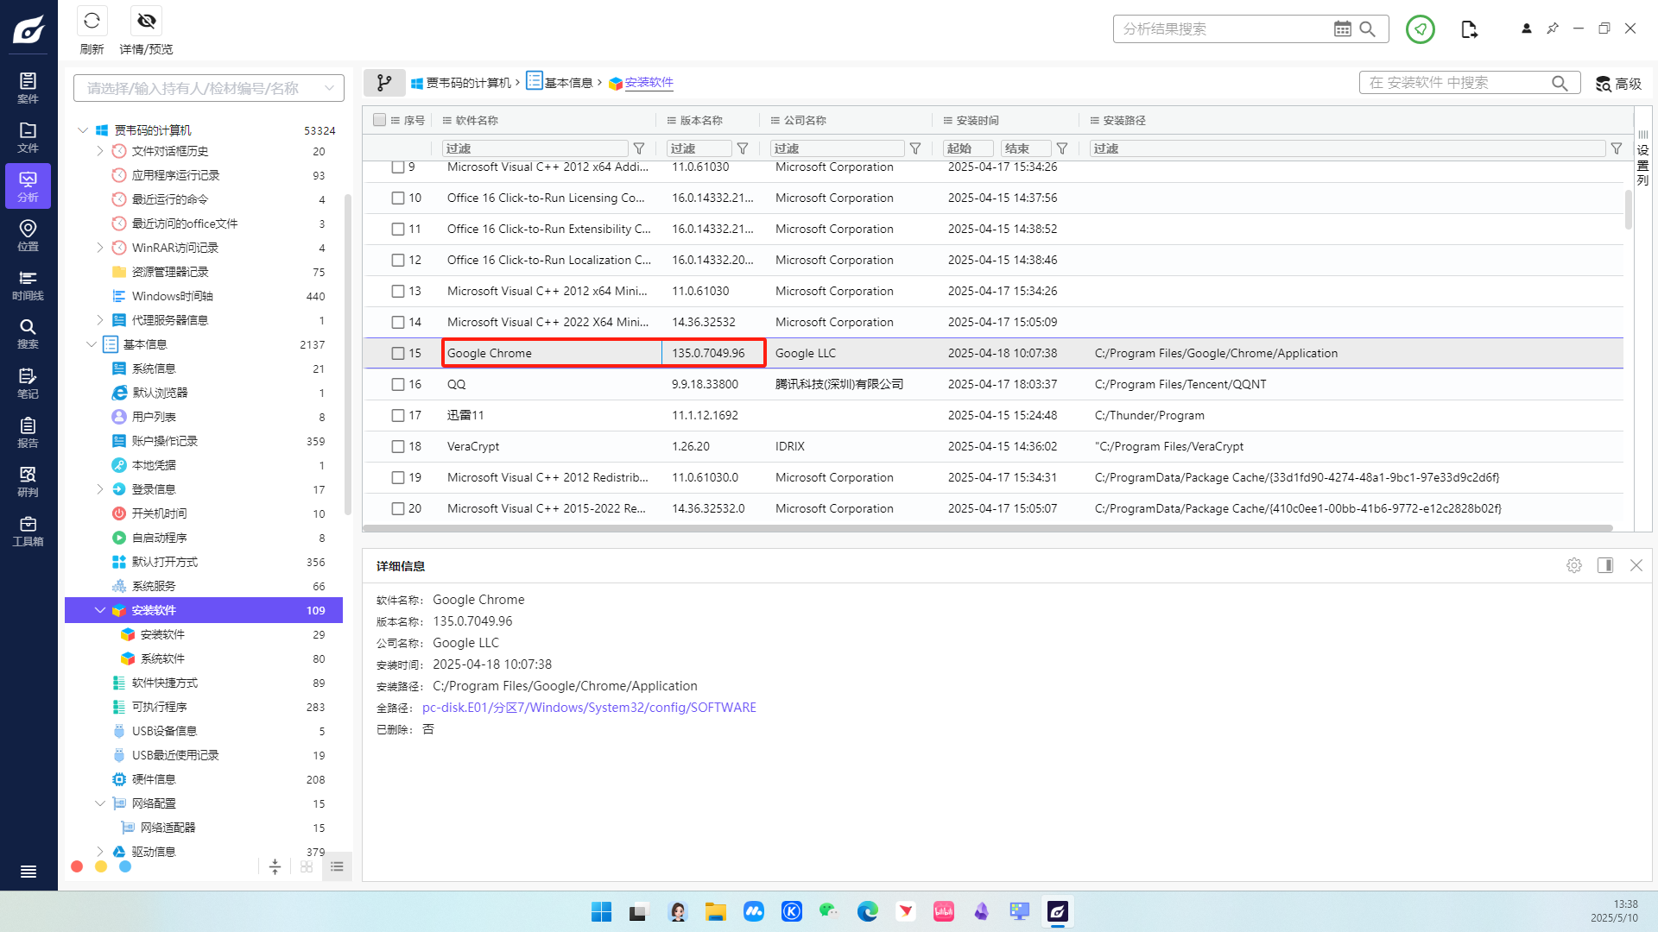The width and height of the screenshot is (1658, 932).
Task: Open 高级 advanced search
Action: click(1618, 84)
